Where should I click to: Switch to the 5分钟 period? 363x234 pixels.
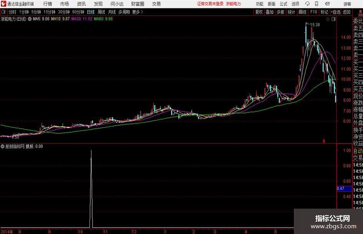[x=36, y=12]
